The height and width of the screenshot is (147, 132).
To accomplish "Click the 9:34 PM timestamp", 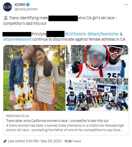I will [x=32, y=141].
